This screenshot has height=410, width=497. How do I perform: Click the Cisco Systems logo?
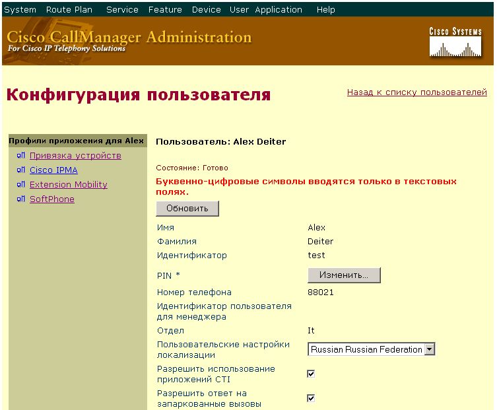455,42
